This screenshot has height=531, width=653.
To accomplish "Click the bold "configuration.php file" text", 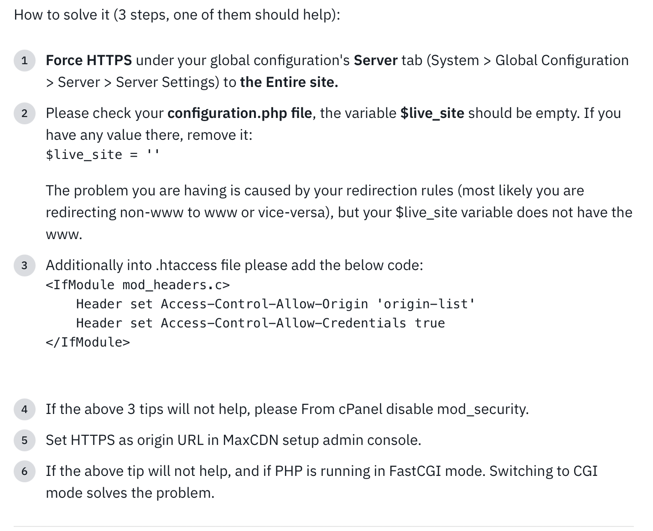I will (x=239, y=113).
